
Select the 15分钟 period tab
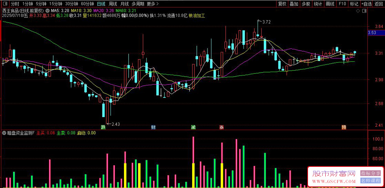pos(55,4)
